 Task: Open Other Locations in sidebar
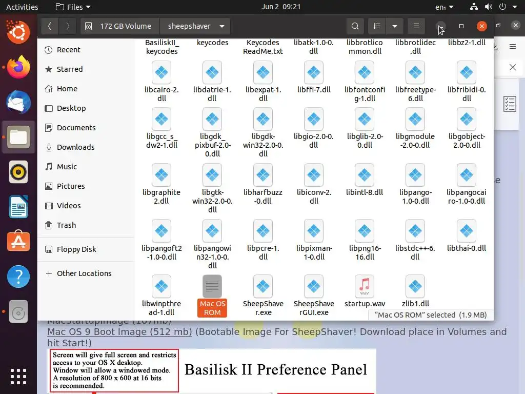click(x=86, y=273)
